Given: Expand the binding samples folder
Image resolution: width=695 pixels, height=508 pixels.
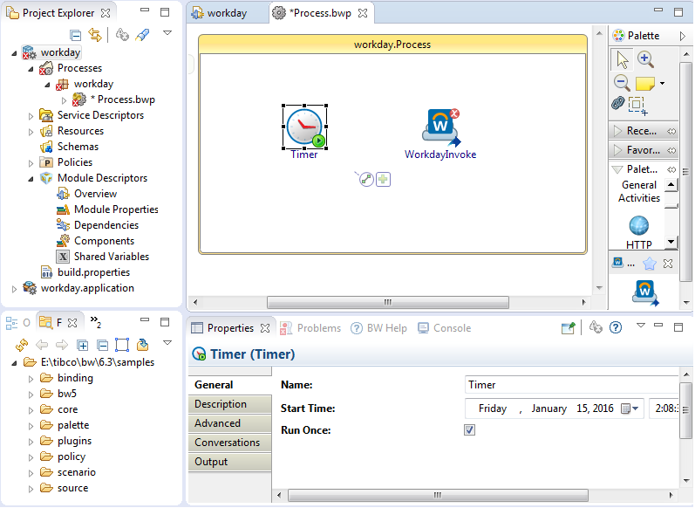Looking at the screenshot, I should pos(31,379).
